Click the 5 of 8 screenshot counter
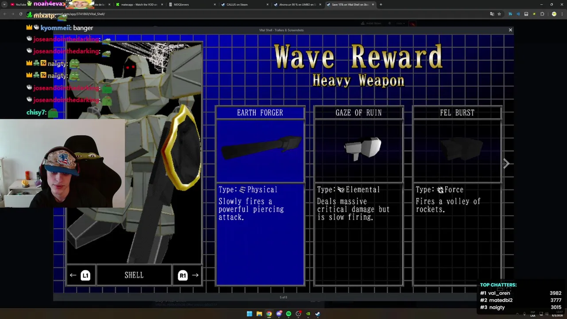Viewport: 567px width, 319px height. pyautogui.click(x=283, y=297)
